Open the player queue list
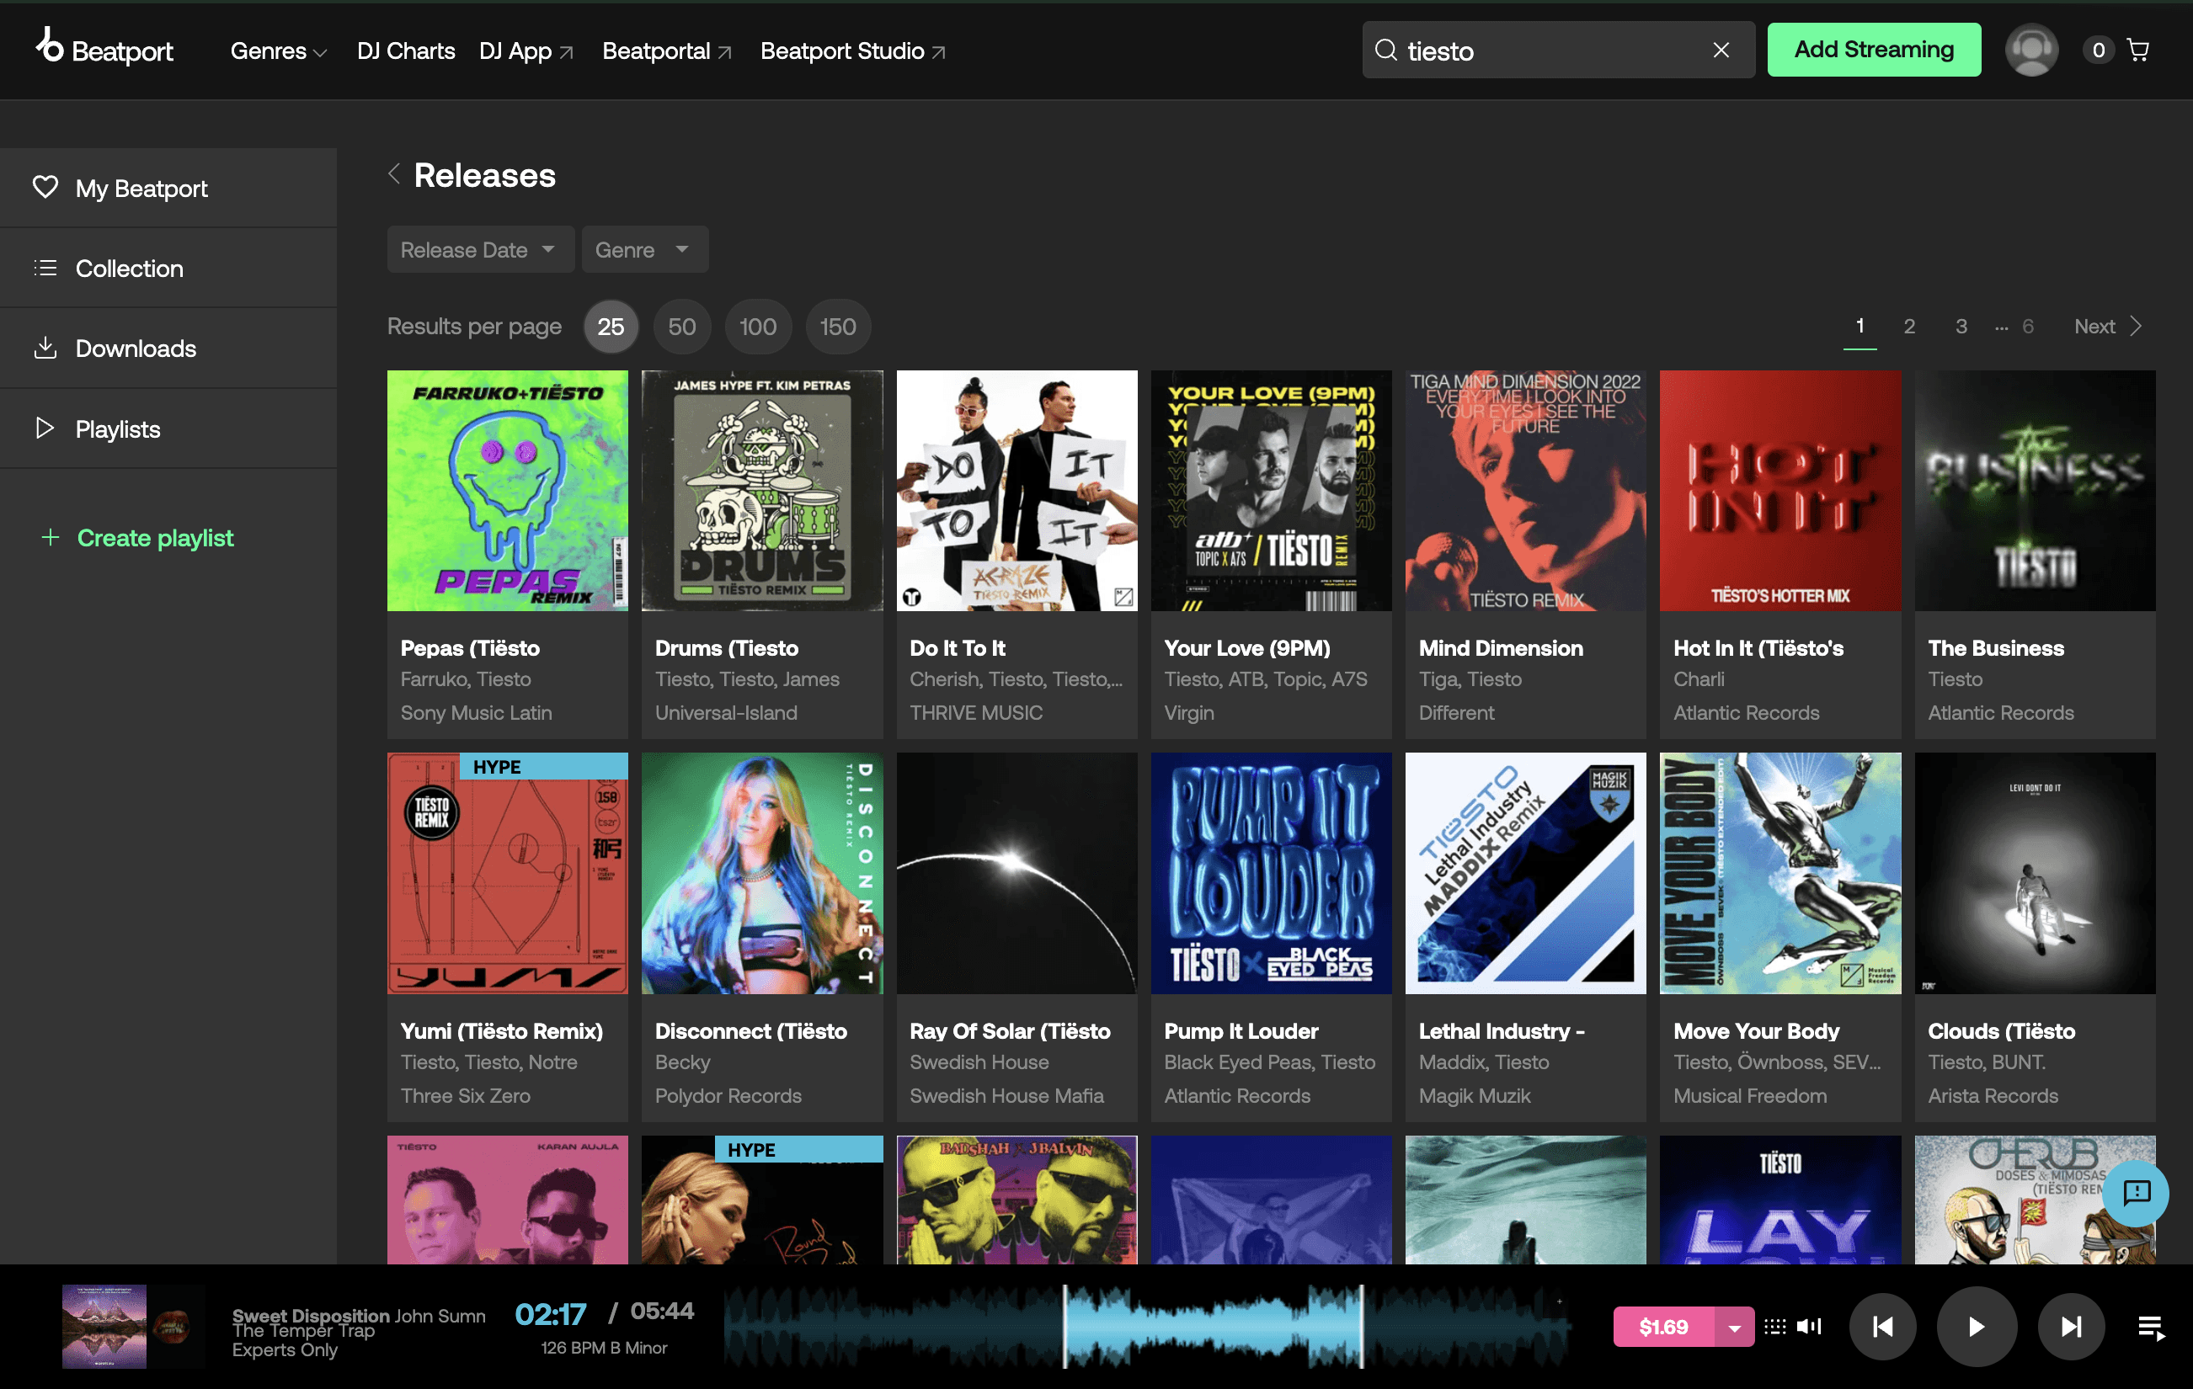 (2151, 1328)
